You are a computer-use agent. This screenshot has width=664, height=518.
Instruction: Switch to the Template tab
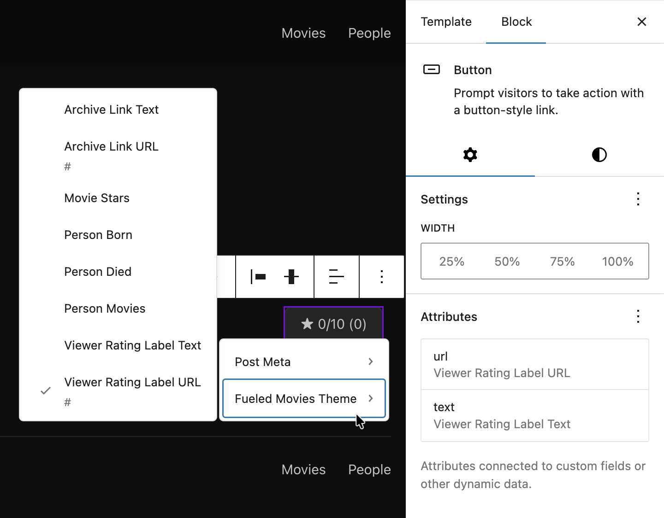coord(446,22)
